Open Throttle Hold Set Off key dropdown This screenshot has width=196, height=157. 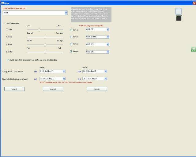click(x=106, y=79)
